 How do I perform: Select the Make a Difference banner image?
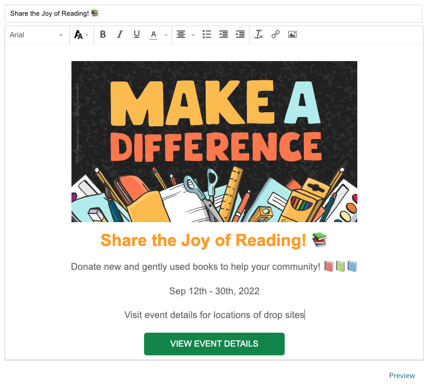click(x=214, y=141)
